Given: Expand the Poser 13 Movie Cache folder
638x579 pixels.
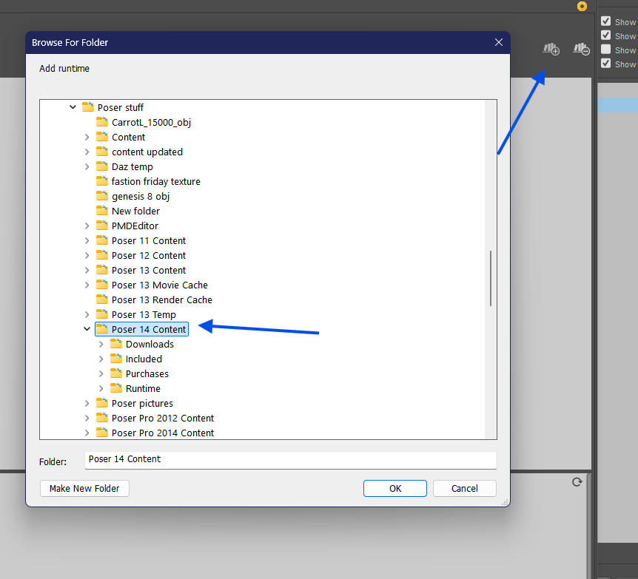Looking at the screenshot, I should [87, 285].
